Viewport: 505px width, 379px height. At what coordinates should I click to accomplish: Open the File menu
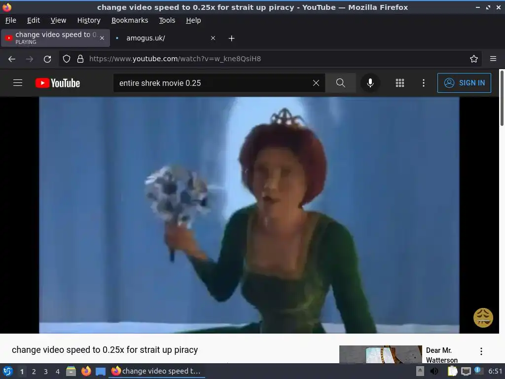pos(11,20)
